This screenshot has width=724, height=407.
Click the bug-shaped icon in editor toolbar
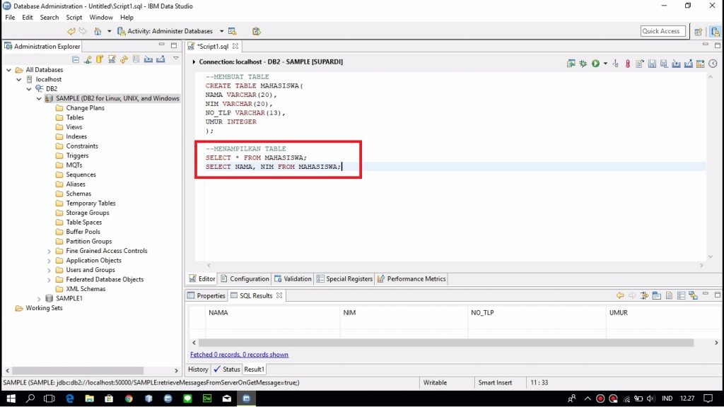point(583,64)
